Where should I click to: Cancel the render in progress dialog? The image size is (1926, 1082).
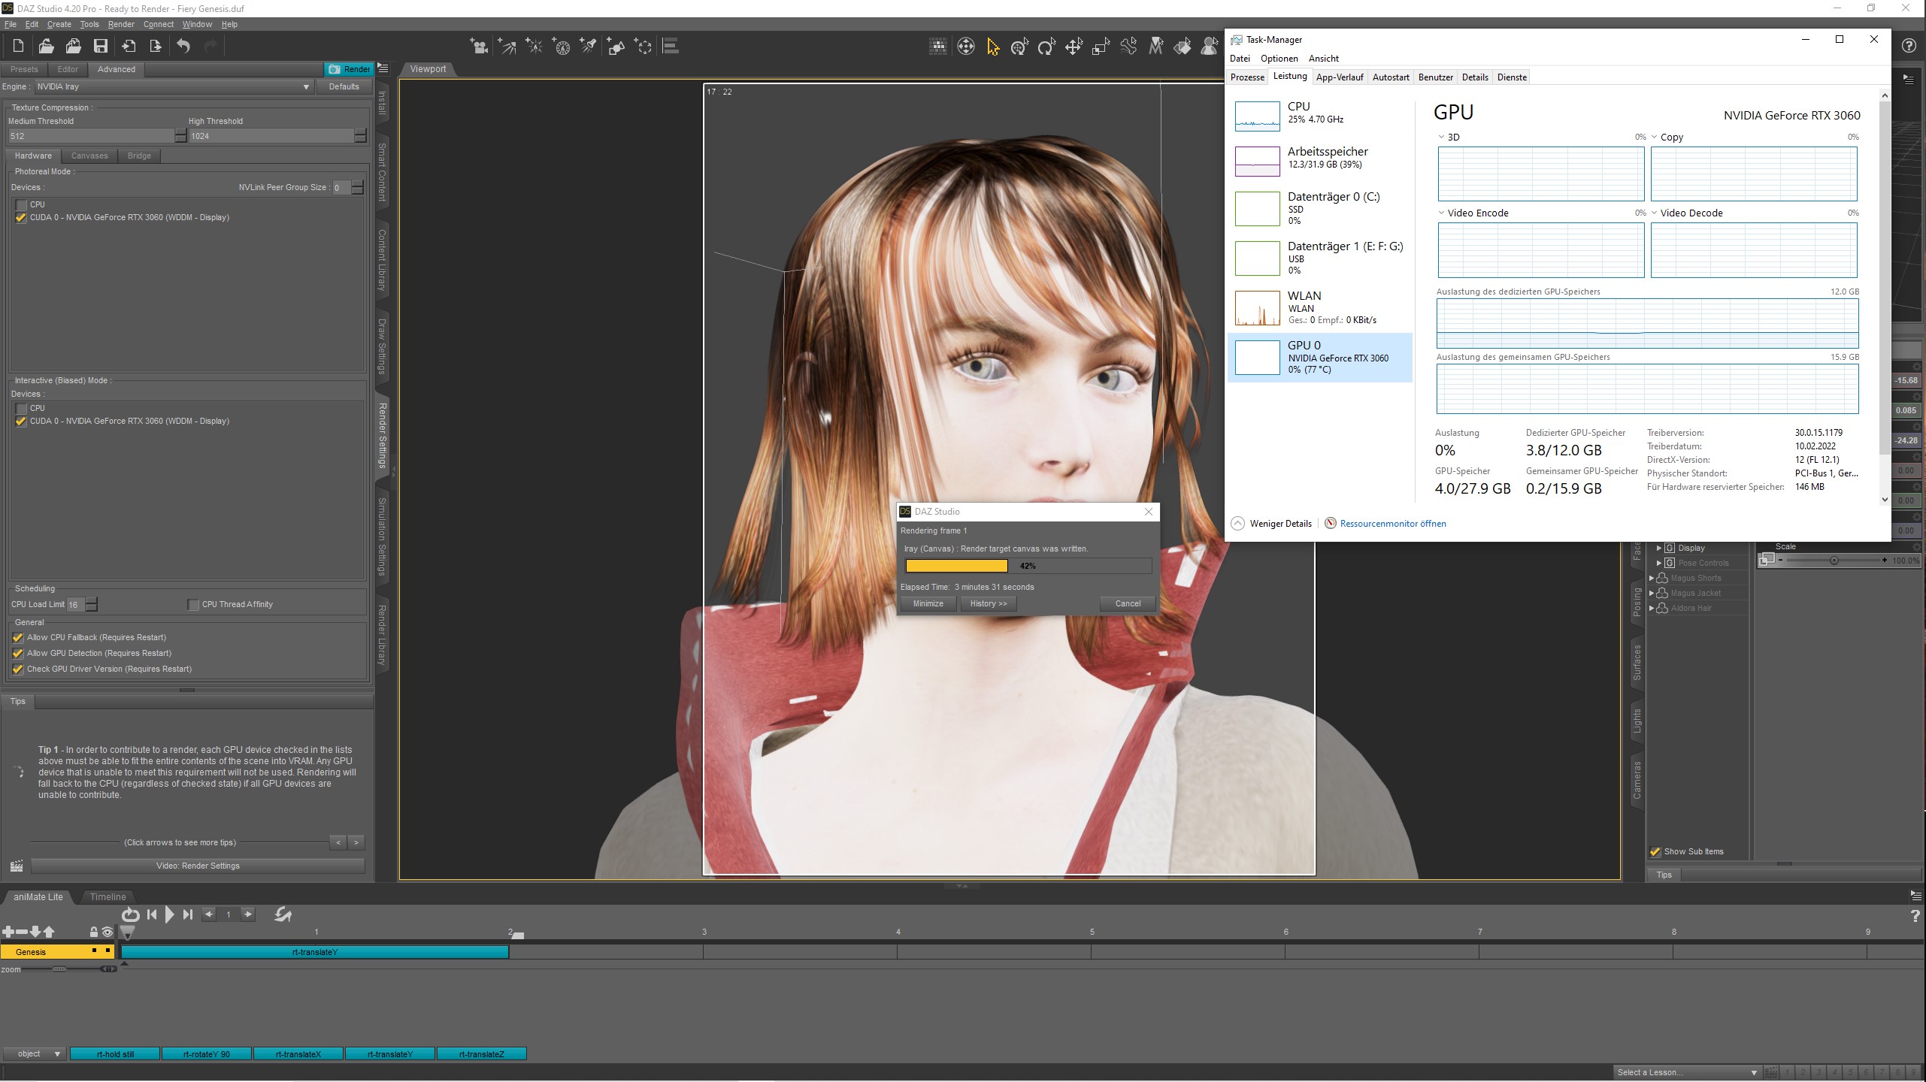tap(1127, 604)
